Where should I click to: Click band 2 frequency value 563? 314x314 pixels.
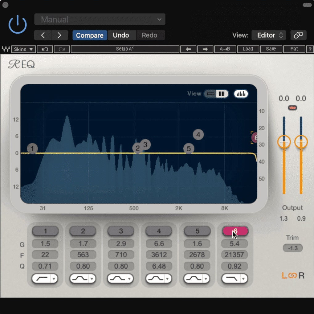[x=83, y=255]
